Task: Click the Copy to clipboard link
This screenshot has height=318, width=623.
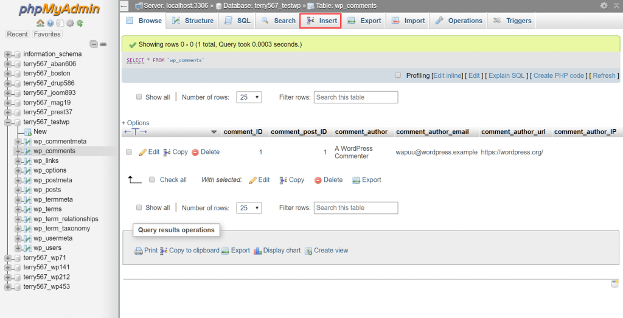Action: 193,251
